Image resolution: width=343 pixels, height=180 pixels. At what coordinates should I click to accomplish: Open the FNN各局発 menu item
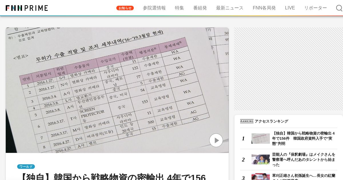tap(264, 8)
